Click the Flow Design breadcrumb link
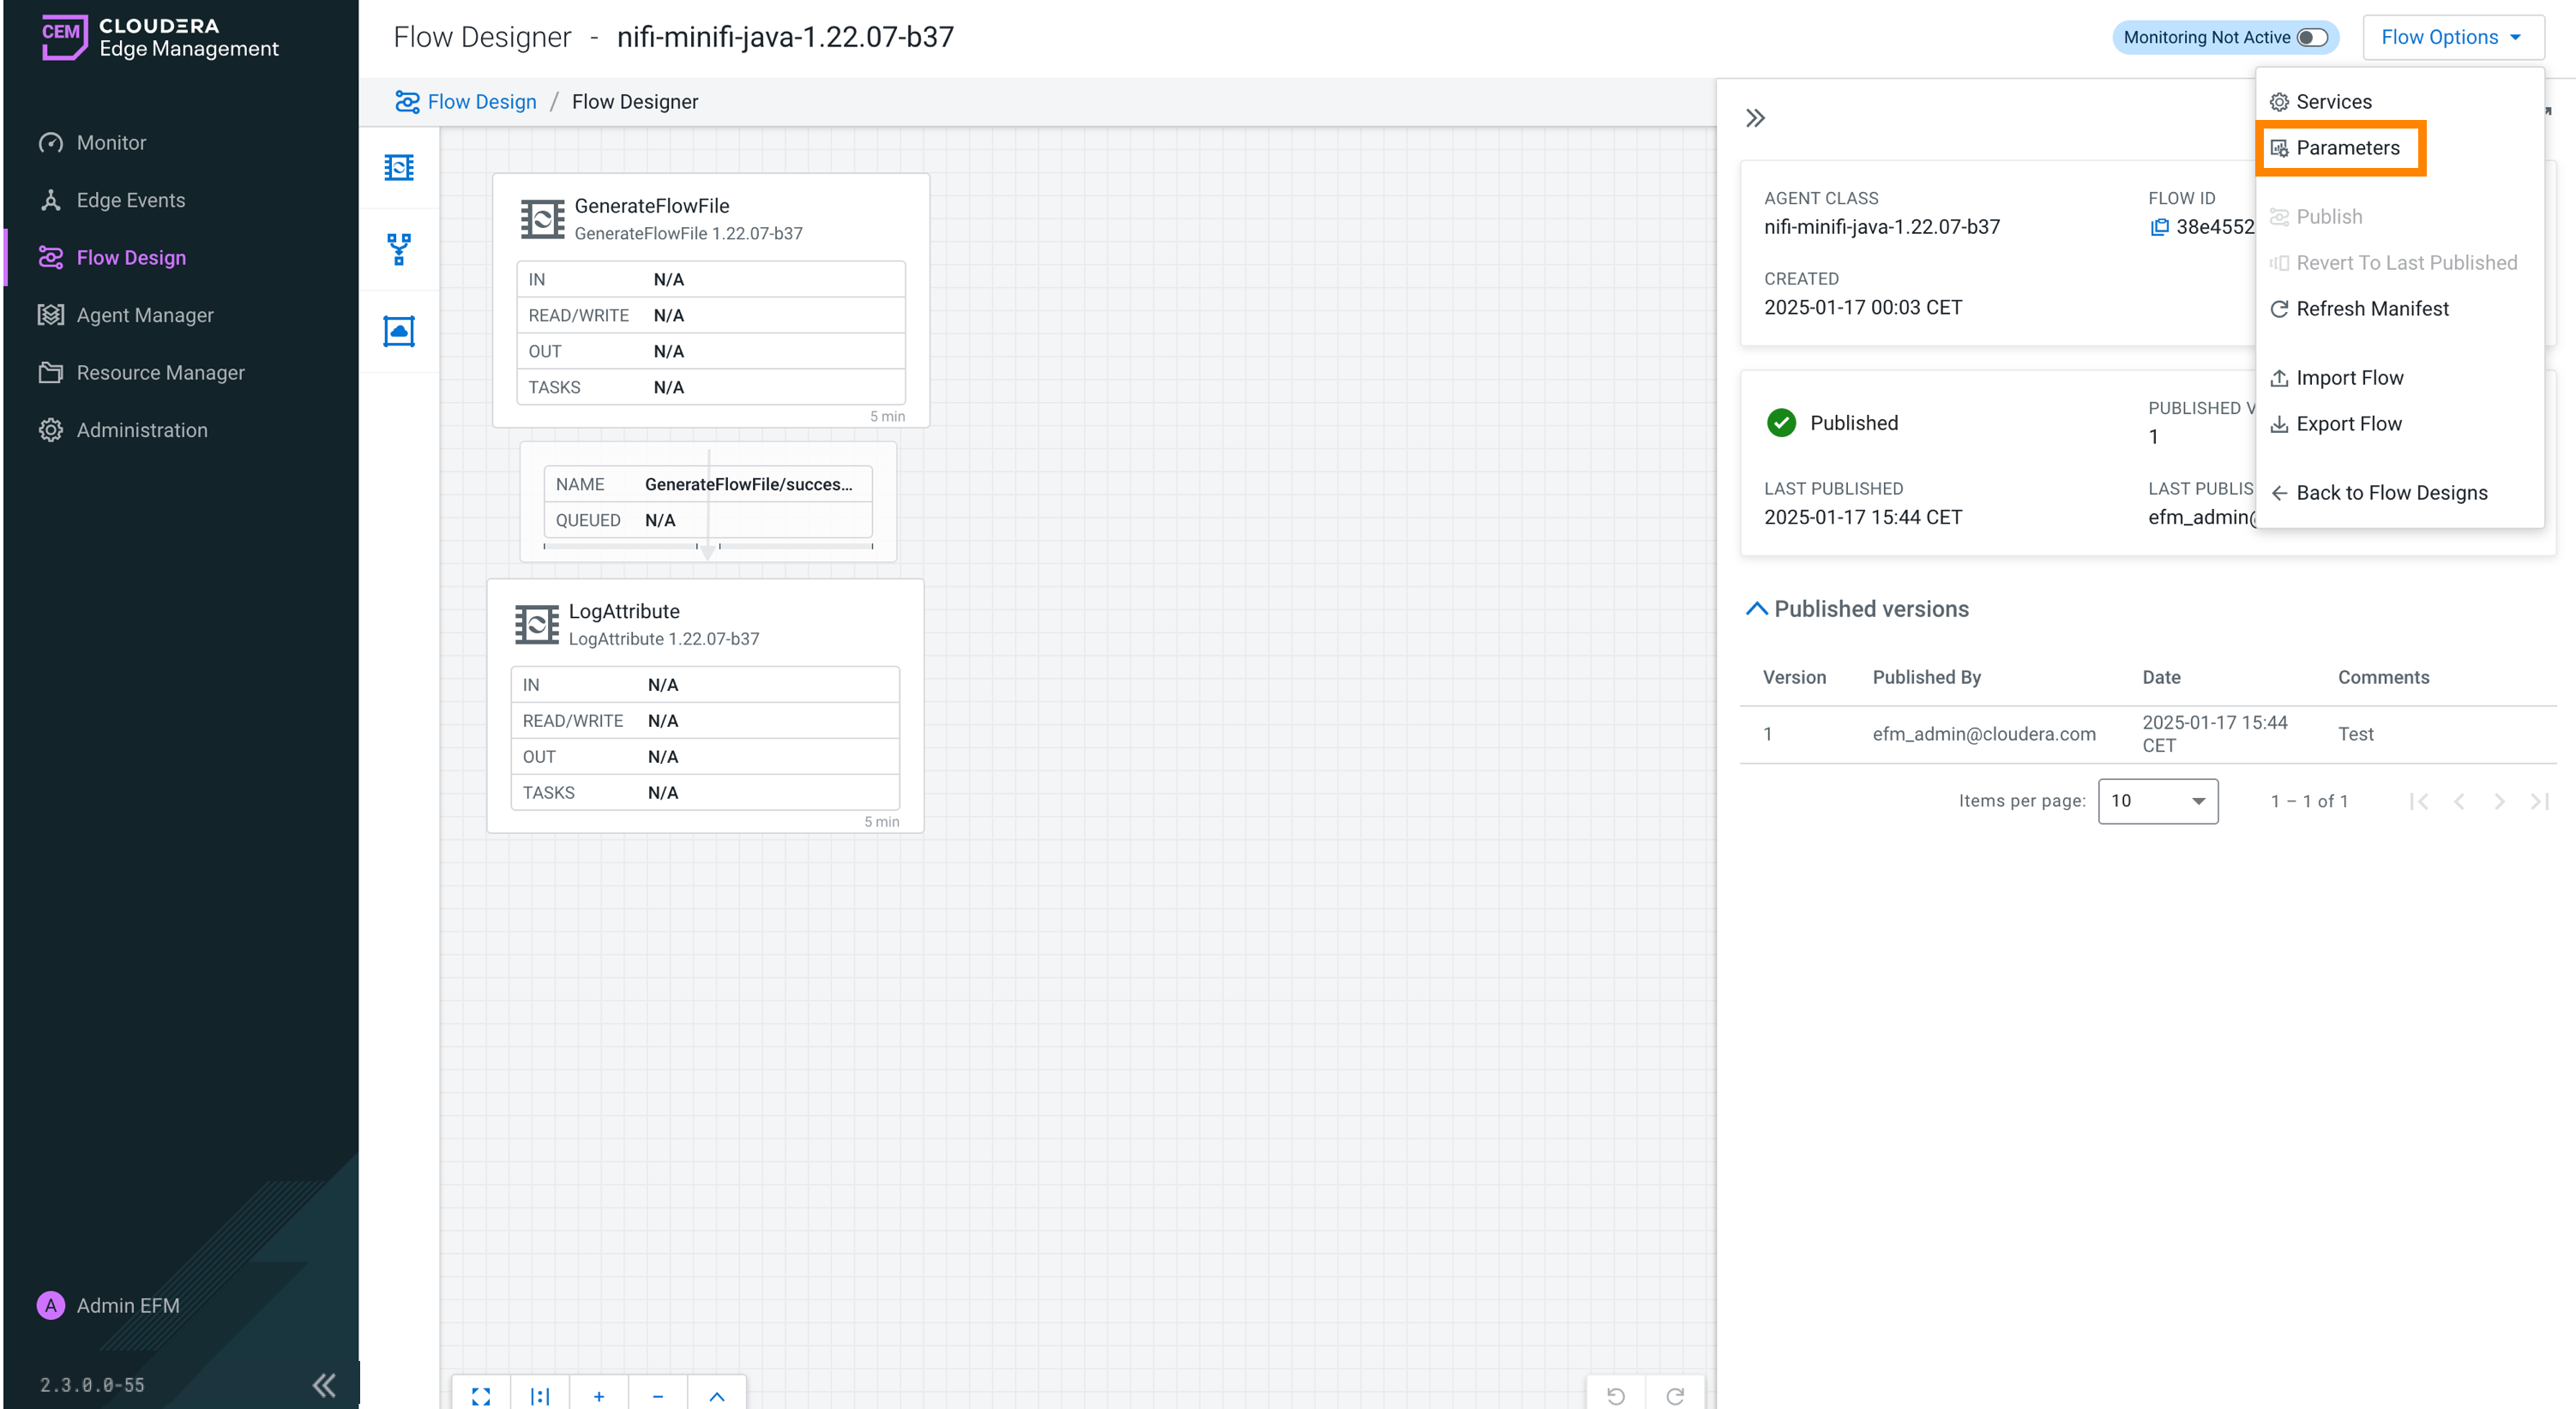The height and width of the screenshot is (1409, 2576). tap(481, 102)
